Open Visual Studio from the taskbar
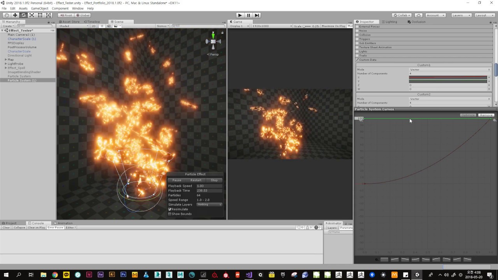 [249, 275]
